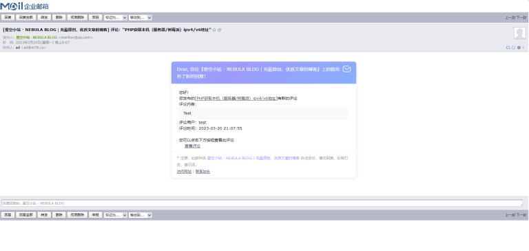Click NEBULA BLOG link in footer note
This screenshot has height=251, width=529.
(253, 158)
